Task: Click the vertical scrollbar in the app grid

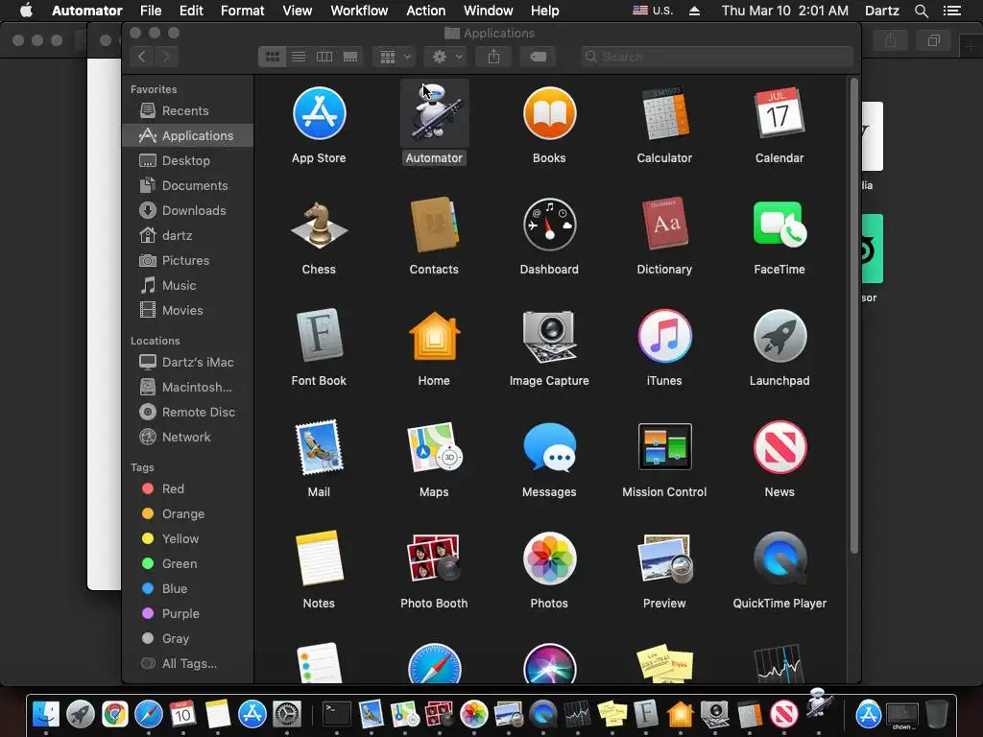Action: click(853, 316)
